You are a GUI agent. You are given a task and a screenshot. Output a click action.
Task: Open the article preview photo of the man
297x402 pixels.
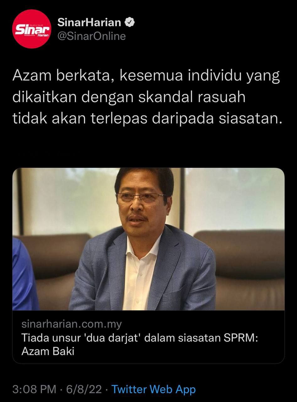pyautogui.click(x=148, y=239)
